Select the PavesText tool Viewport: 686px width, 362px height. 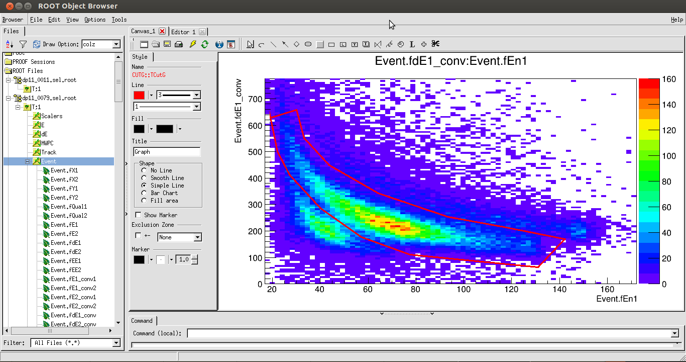tap(366, 44)
